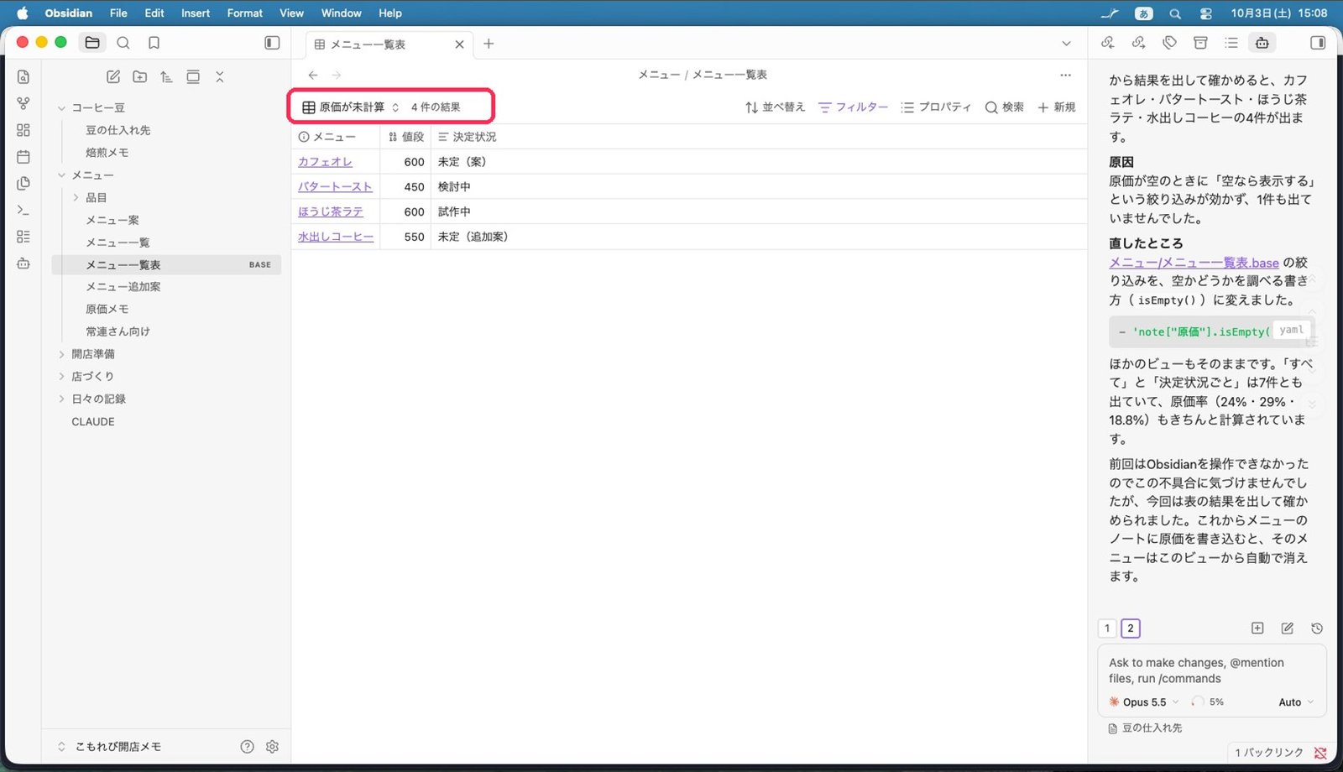Change the file explorer sort order

(166, 77)
